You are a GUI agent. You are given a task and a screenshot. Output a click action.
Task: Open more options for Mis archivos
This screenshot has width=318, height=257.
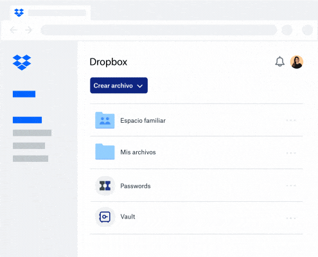click(x=291, y=153)
